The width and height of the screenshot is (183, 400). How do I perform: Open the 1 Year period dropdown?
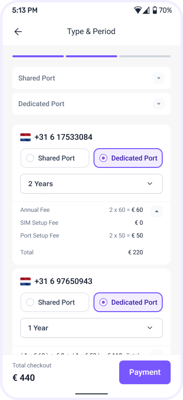coord(91,328)
